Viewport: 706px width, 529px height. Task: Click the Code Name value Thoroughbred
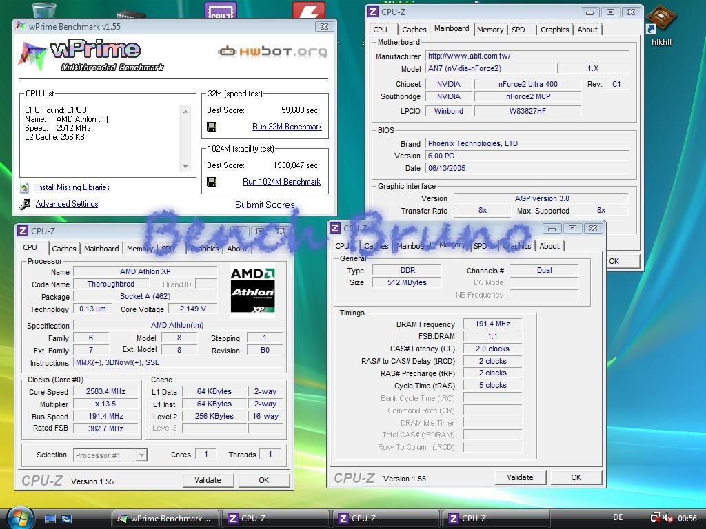tap(111, 284)
